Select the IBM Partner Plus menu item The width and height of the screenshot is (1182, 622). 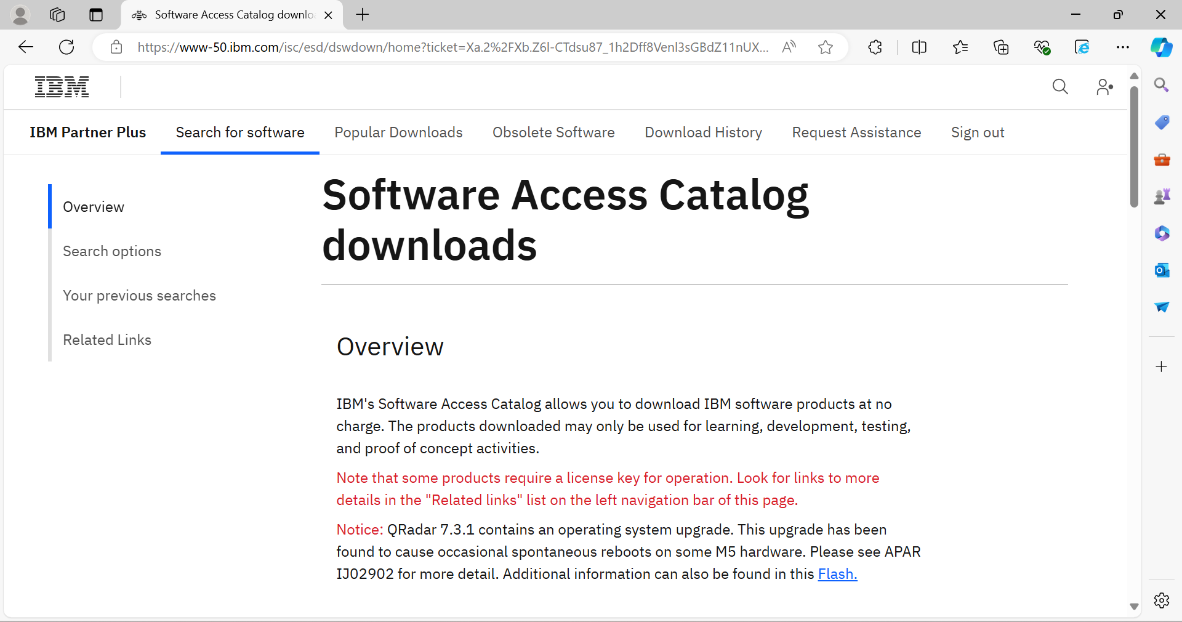[87, 132]
